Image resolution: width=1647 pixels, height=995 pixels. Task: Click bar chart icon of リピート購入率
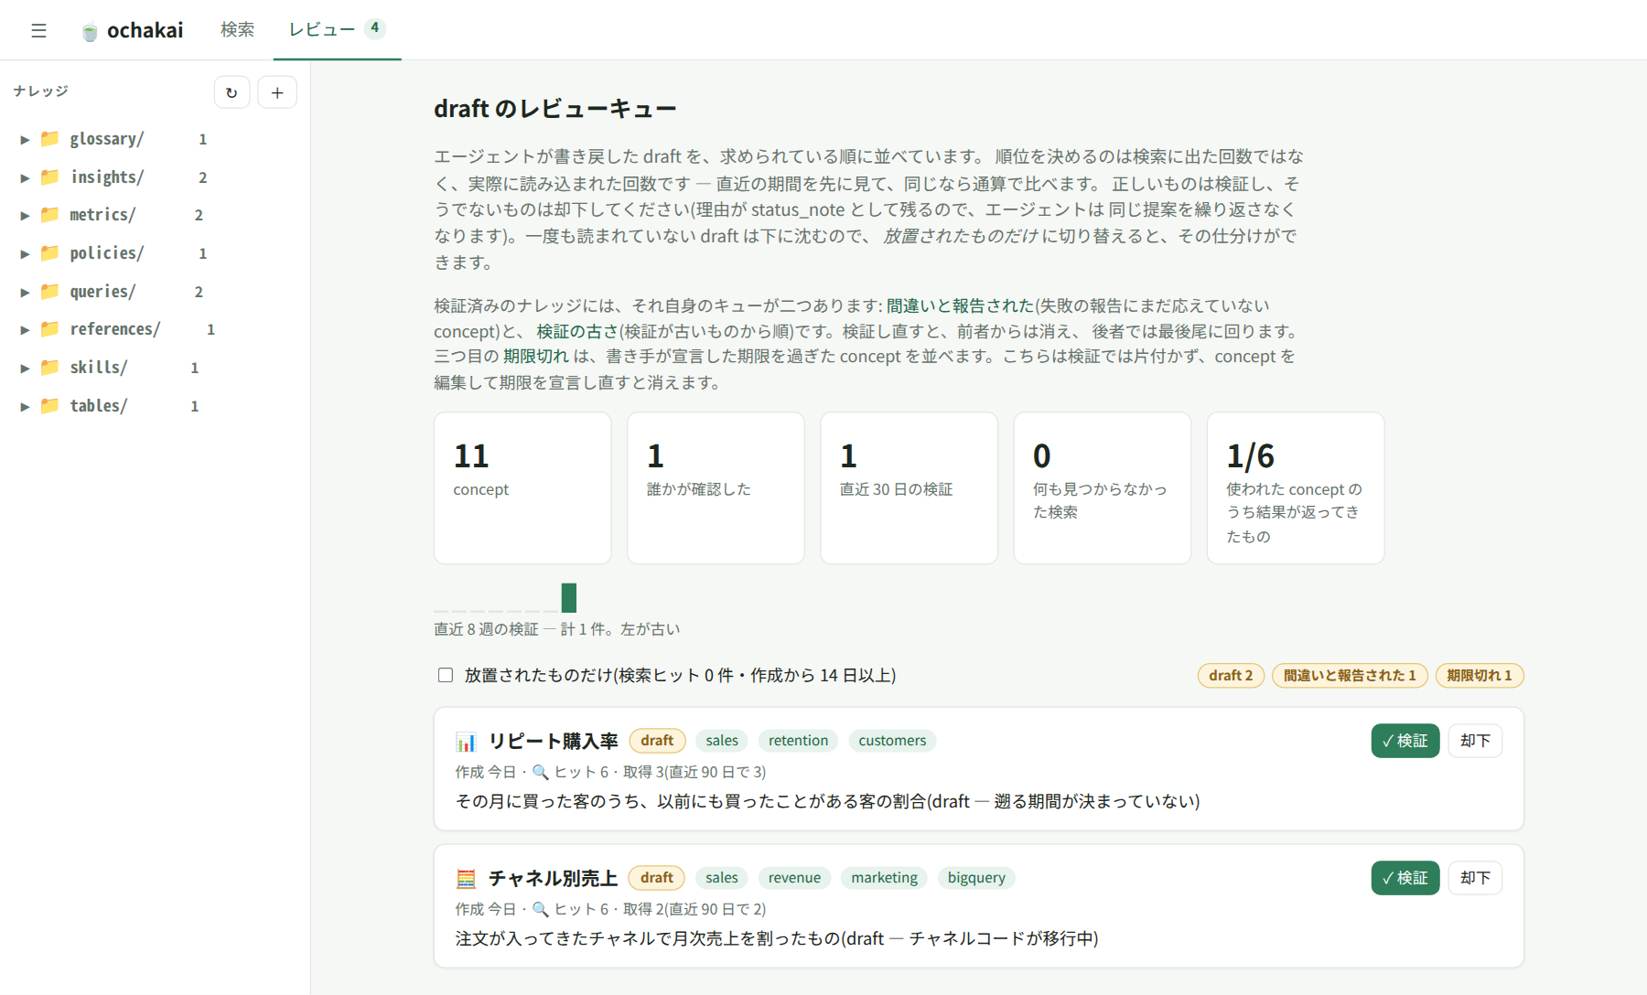click(x=466, y=742)
